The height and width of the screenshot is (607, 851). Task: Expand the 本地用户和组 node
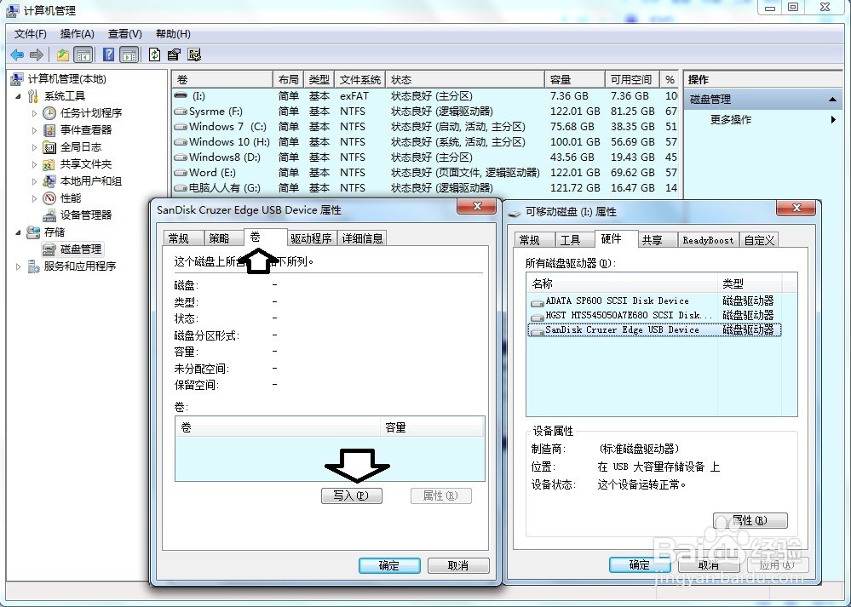coord(34,181)
